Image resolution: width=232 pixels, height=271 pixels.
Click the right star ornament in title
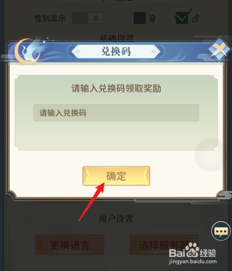[154, 52]
